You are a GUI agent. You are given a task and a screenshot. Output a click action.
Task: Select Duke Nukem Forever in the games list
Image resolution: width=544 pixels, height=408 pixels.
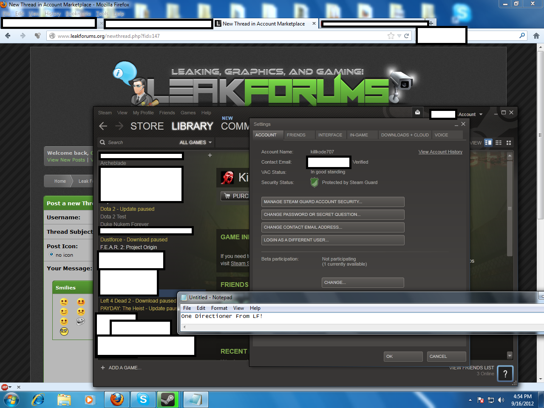(x=125, y=224)
